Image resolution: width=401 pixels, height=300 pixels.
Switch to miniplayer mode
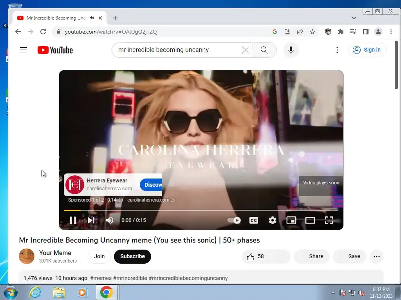click(x=291, y=220)
